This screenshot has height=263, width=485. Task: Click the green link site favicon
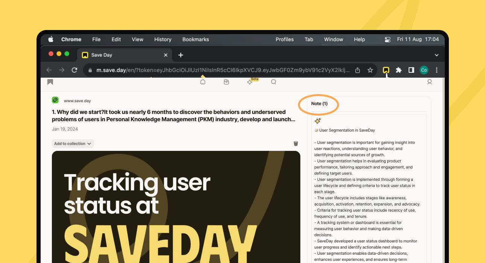[x=55, y=100]
